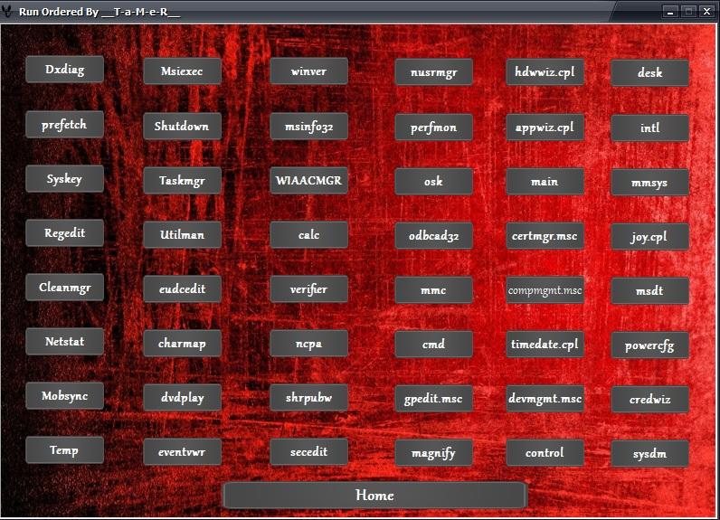Image resolution: width=720 pixels, height=520 pixels.
Task: Click the nusrmgr button
Action: click(434, 72)
